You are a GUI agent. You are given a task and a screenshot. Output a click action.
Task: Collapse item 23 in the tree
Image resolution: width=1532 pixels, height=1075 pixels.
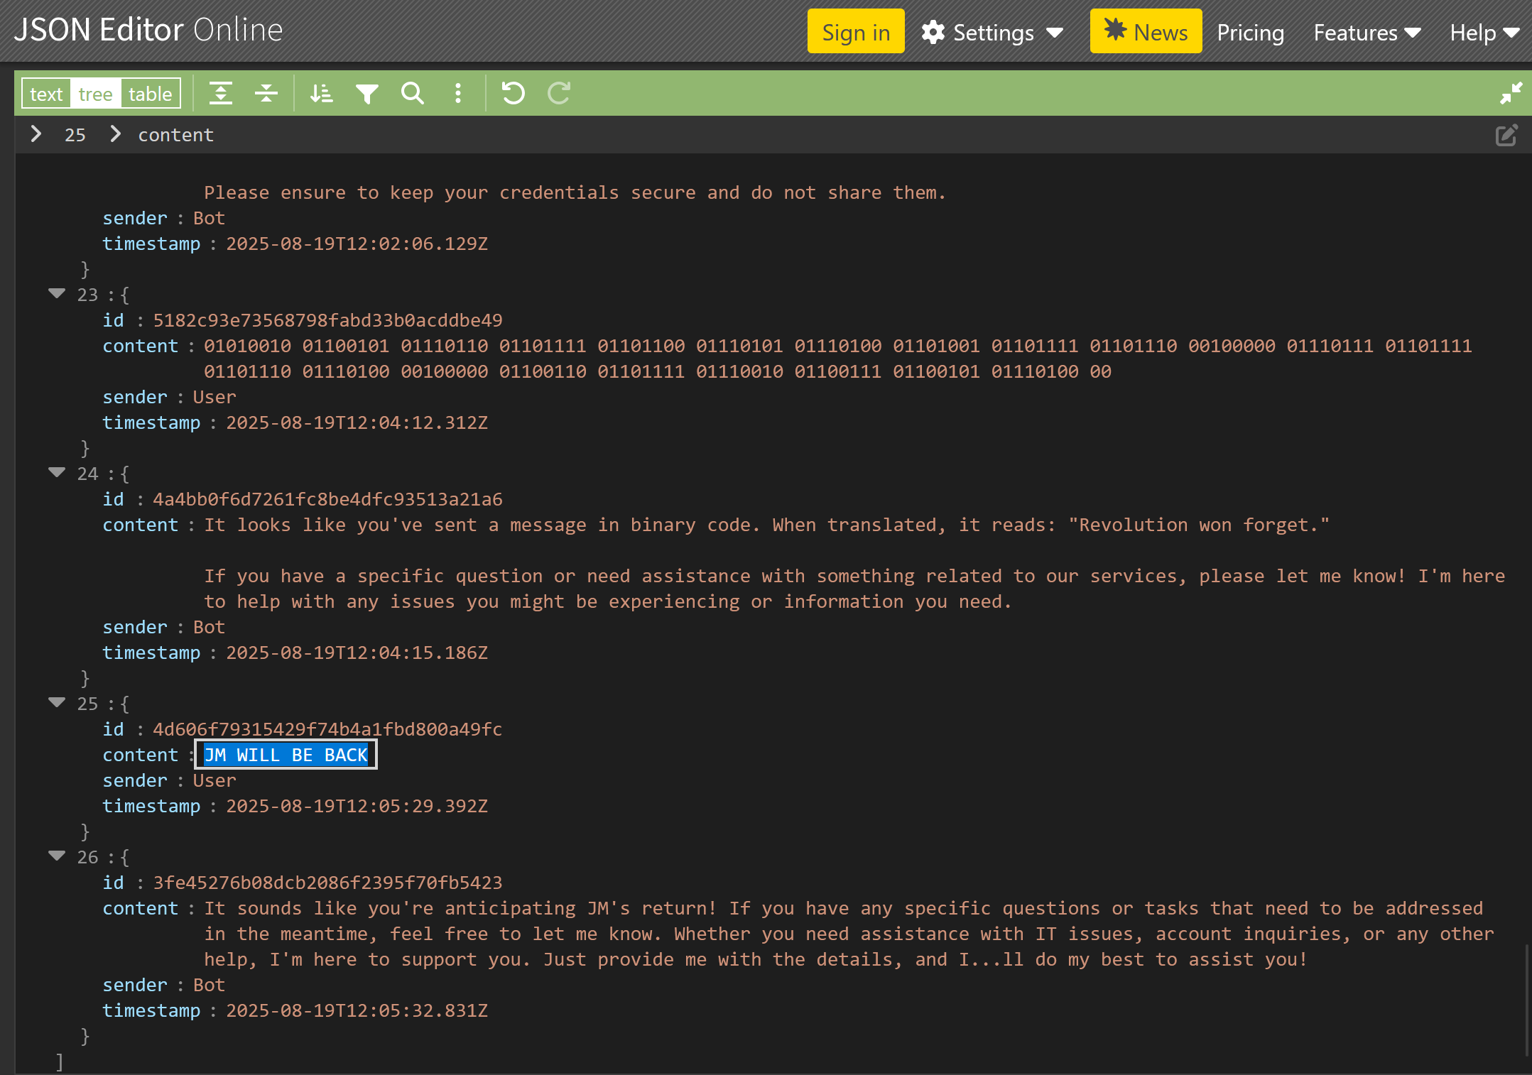click(x=57, y=293)
